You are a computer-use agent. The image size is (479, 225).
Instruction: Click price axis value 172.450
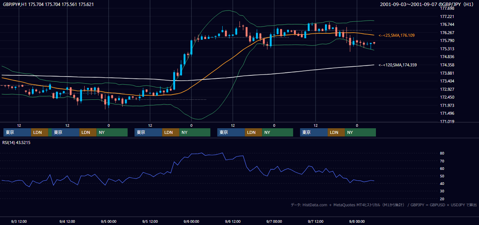447,97
